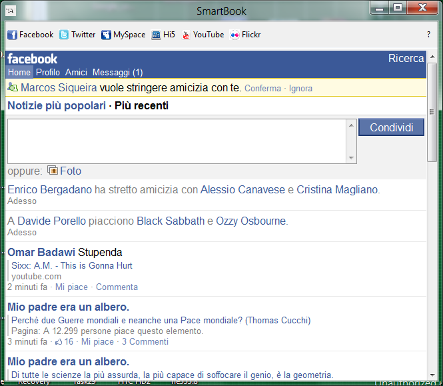
Task: Click the page's vertical scrollbar down arrow
Action: [x=432, y=375]
